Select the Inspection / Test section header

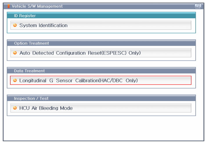click(x=101, y=98)
